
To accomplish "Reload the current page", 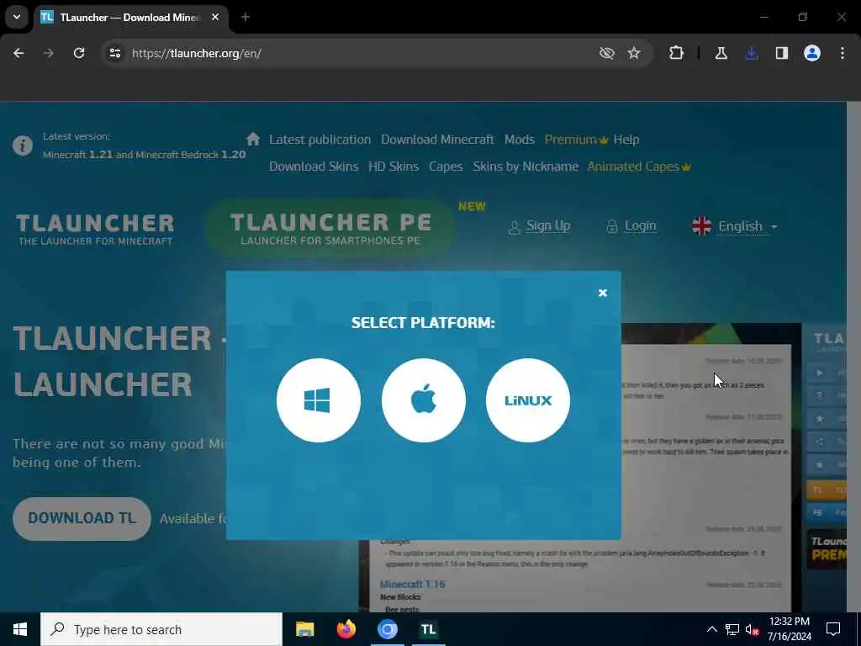I will coord(79,53).
